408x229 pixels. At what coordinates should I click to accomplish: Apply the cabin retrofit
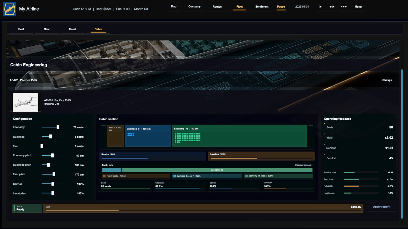coord(381,207)
